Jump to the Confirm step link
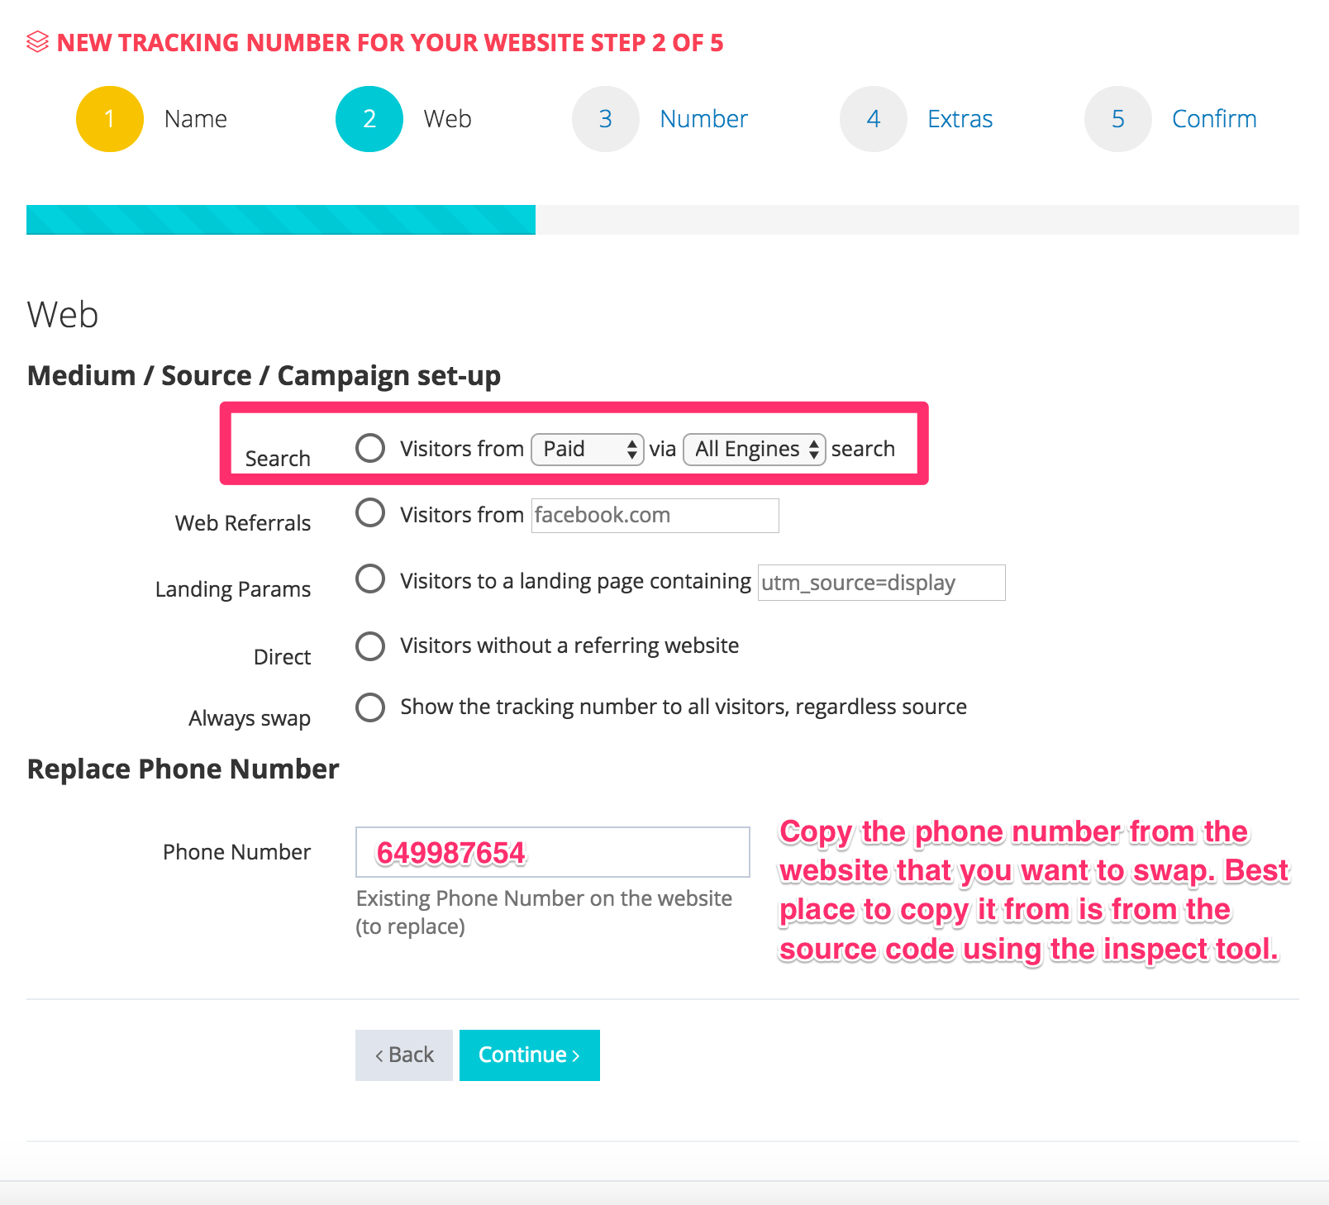The height and width of the screenshot is (1205, 1329). pos(1213,119)
